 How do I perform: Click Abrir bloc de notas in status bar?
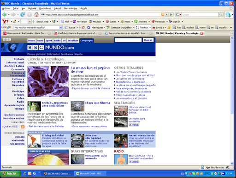point(215,167)
